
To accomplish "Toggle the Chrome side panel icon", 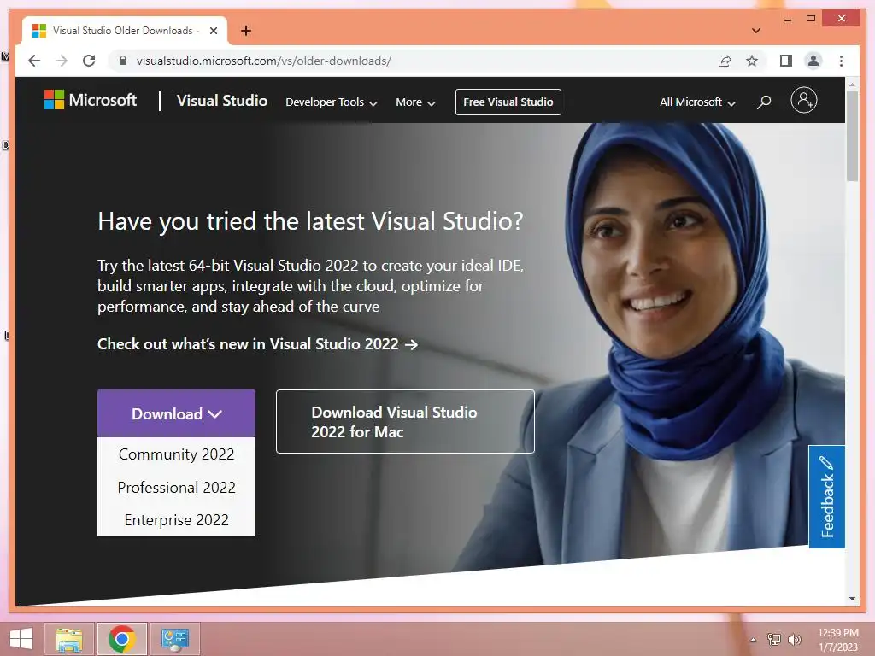I will pos(786,61).
